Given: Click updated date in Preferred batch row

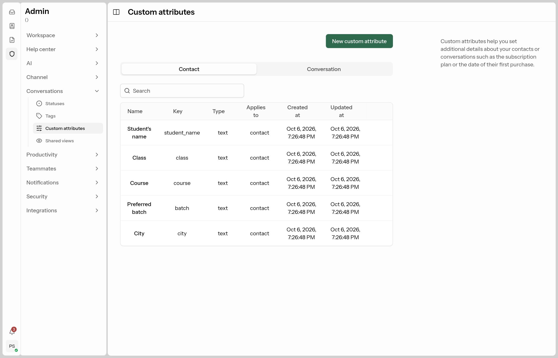Looking at the screenshot, I should 345,208.
